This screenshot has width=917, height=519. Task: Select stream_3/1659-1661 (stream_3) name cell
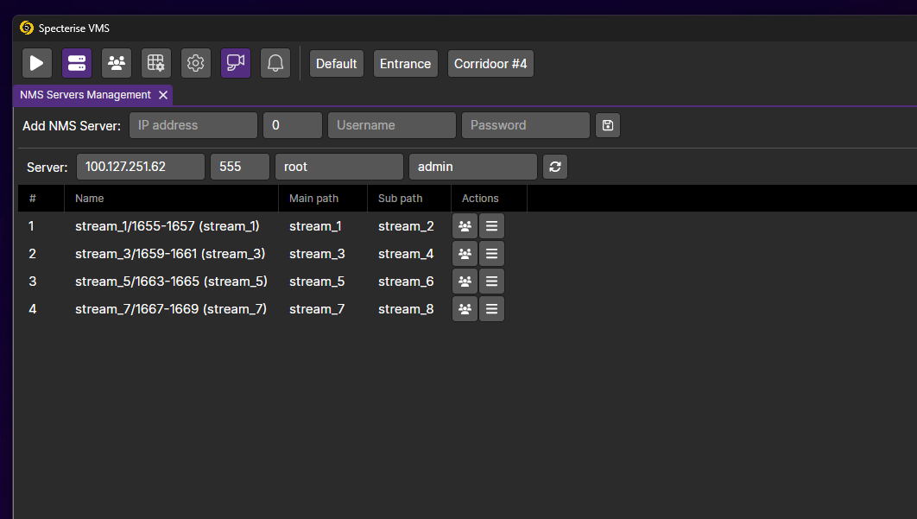pos(170,253)
